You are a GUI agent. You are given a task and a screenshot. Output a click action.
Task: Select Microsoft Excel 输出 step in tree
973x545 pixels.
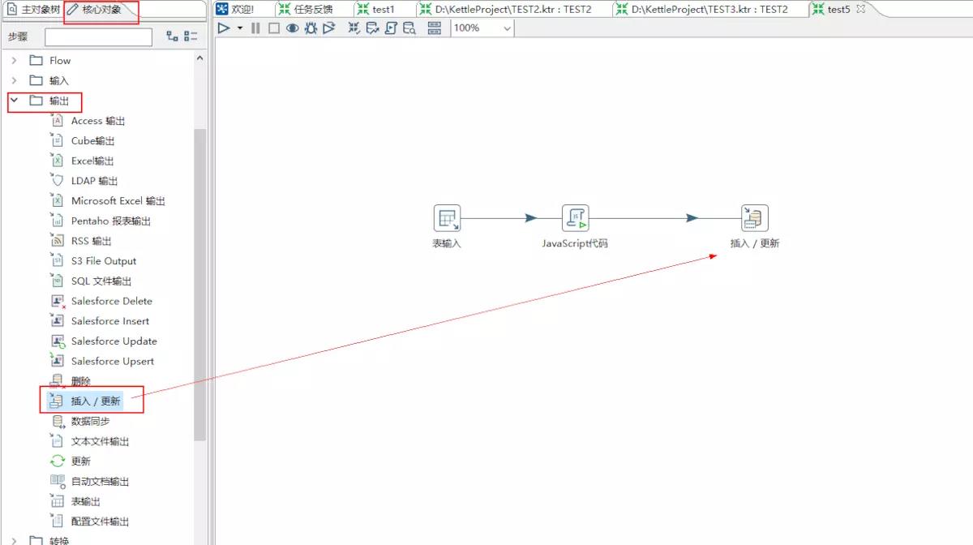[118, 201]
